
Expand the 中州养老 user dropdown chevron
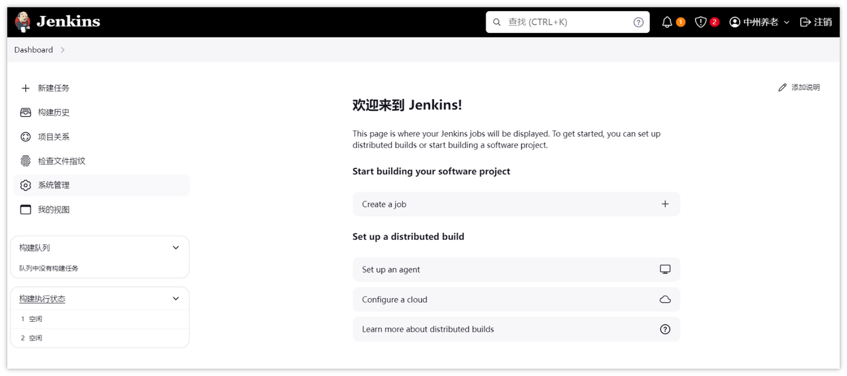click(x=787, y=22)
